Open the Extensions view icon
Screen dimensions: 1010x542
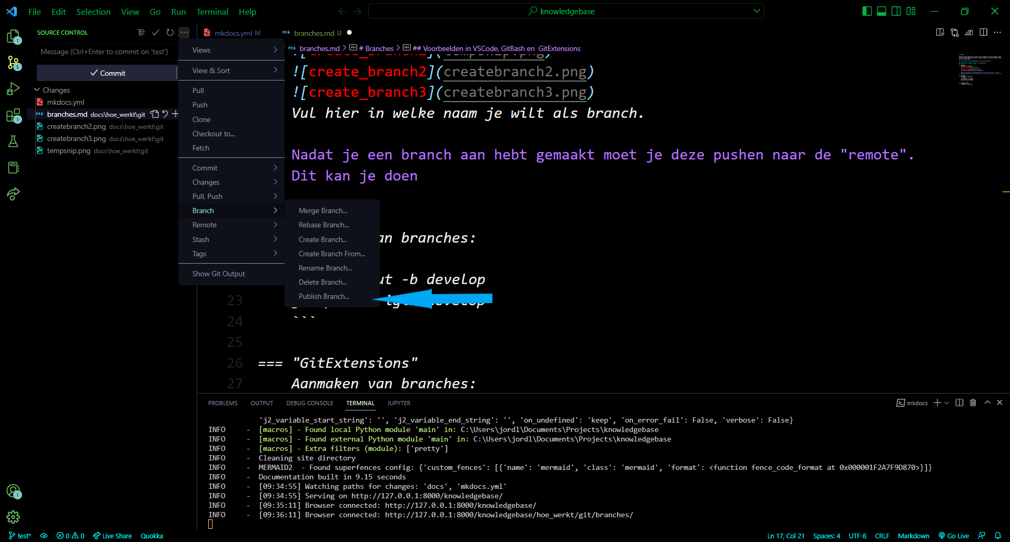13,116
